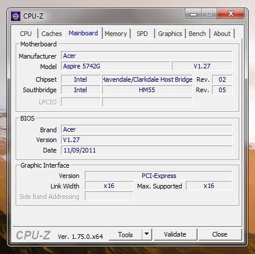
Task: Click the Manufacturer label
Action: [x=38, y=56]
